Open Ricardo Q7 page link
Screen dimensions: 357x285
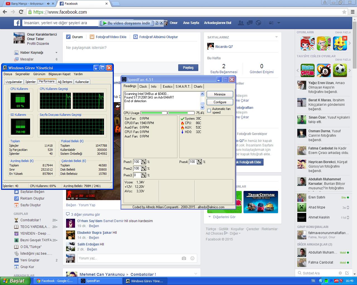point(224,46)
